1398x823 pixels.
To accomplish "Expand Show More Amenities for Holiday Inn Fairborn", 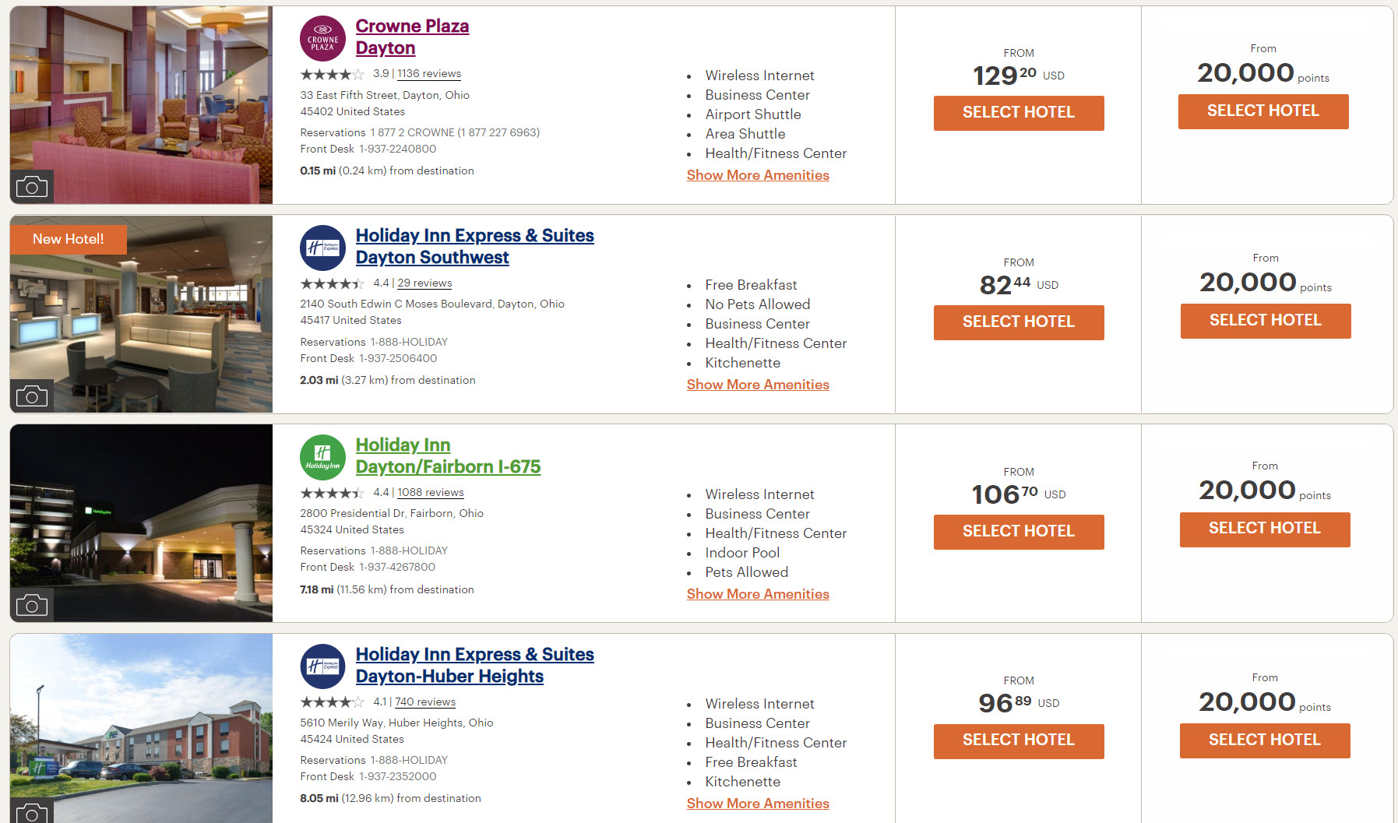I will coord(758,594).
